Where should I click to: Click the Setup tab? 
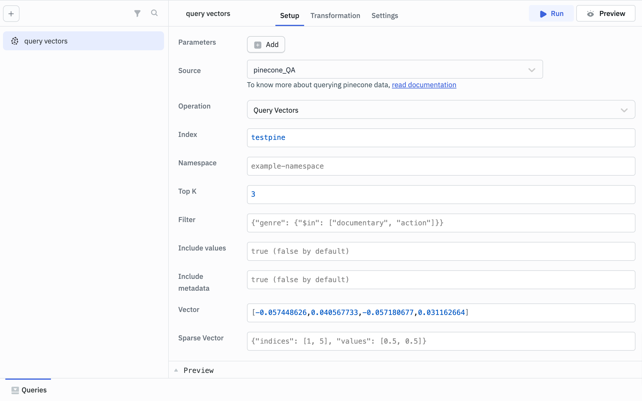289,15
